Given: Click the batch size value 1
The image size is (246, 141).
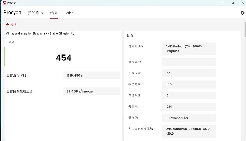Looking at the screenshot, I should (189, 62).
